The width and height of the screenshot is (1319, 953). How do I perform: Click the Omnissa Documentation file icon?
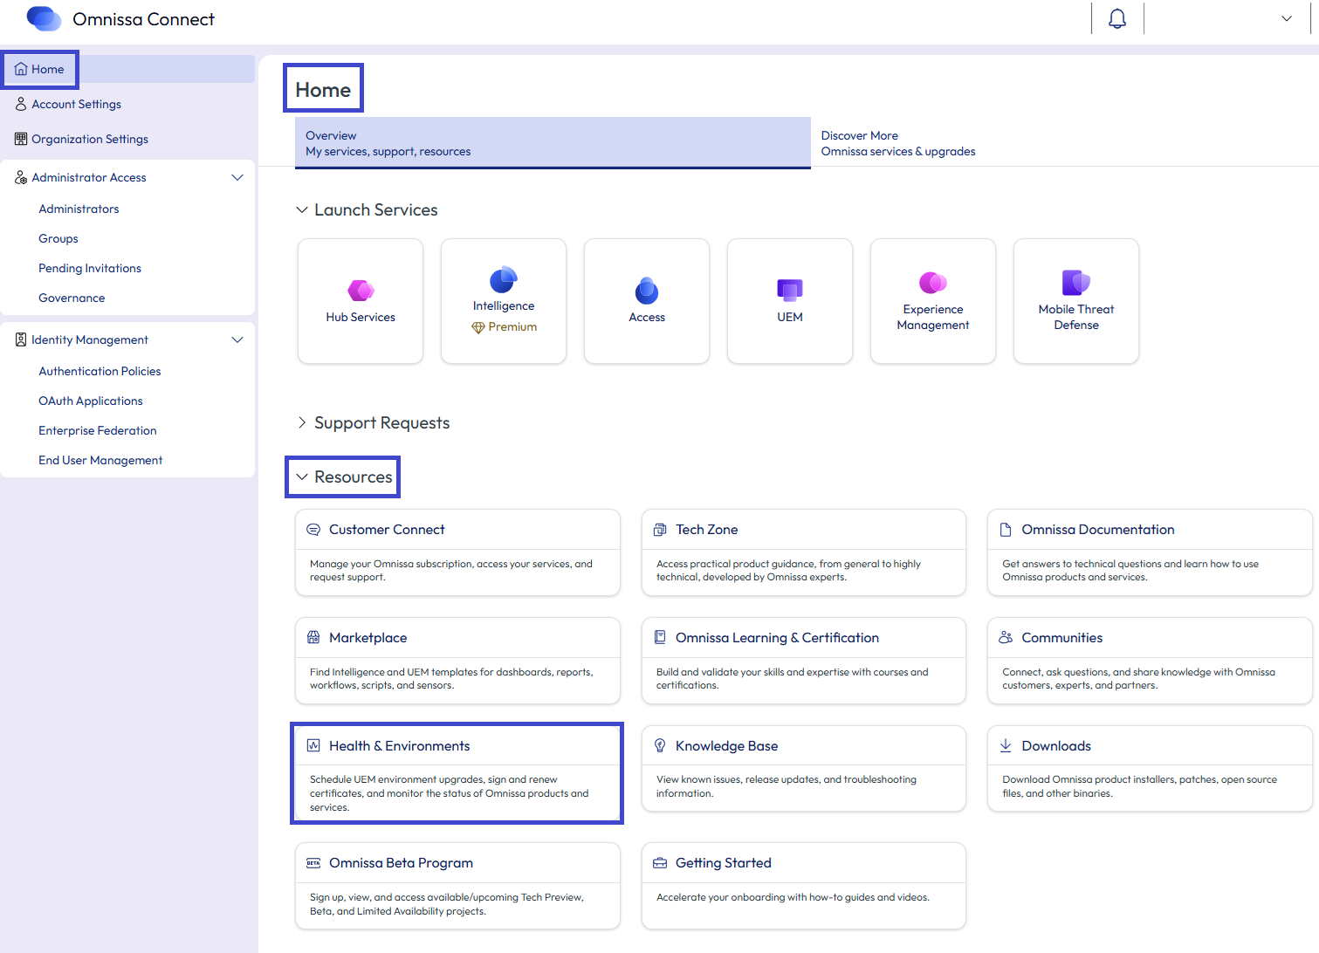(1006, 530)
